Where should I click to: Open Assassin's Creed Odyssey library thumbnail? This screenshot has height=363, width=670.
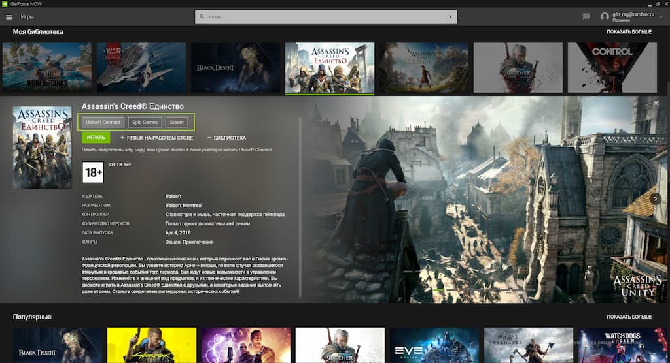coord(424,67)
